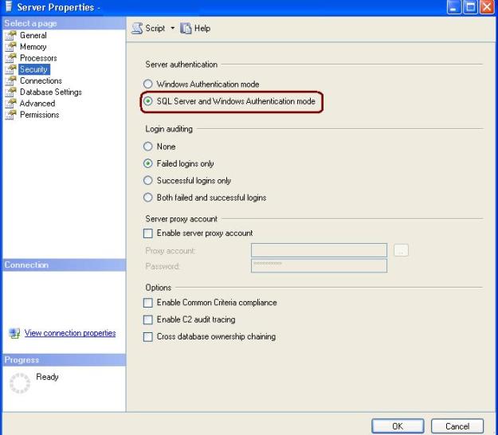This screenshot has width=498, height=435.
Task: Select the Permissions page icon
Action: pos(10,115)
